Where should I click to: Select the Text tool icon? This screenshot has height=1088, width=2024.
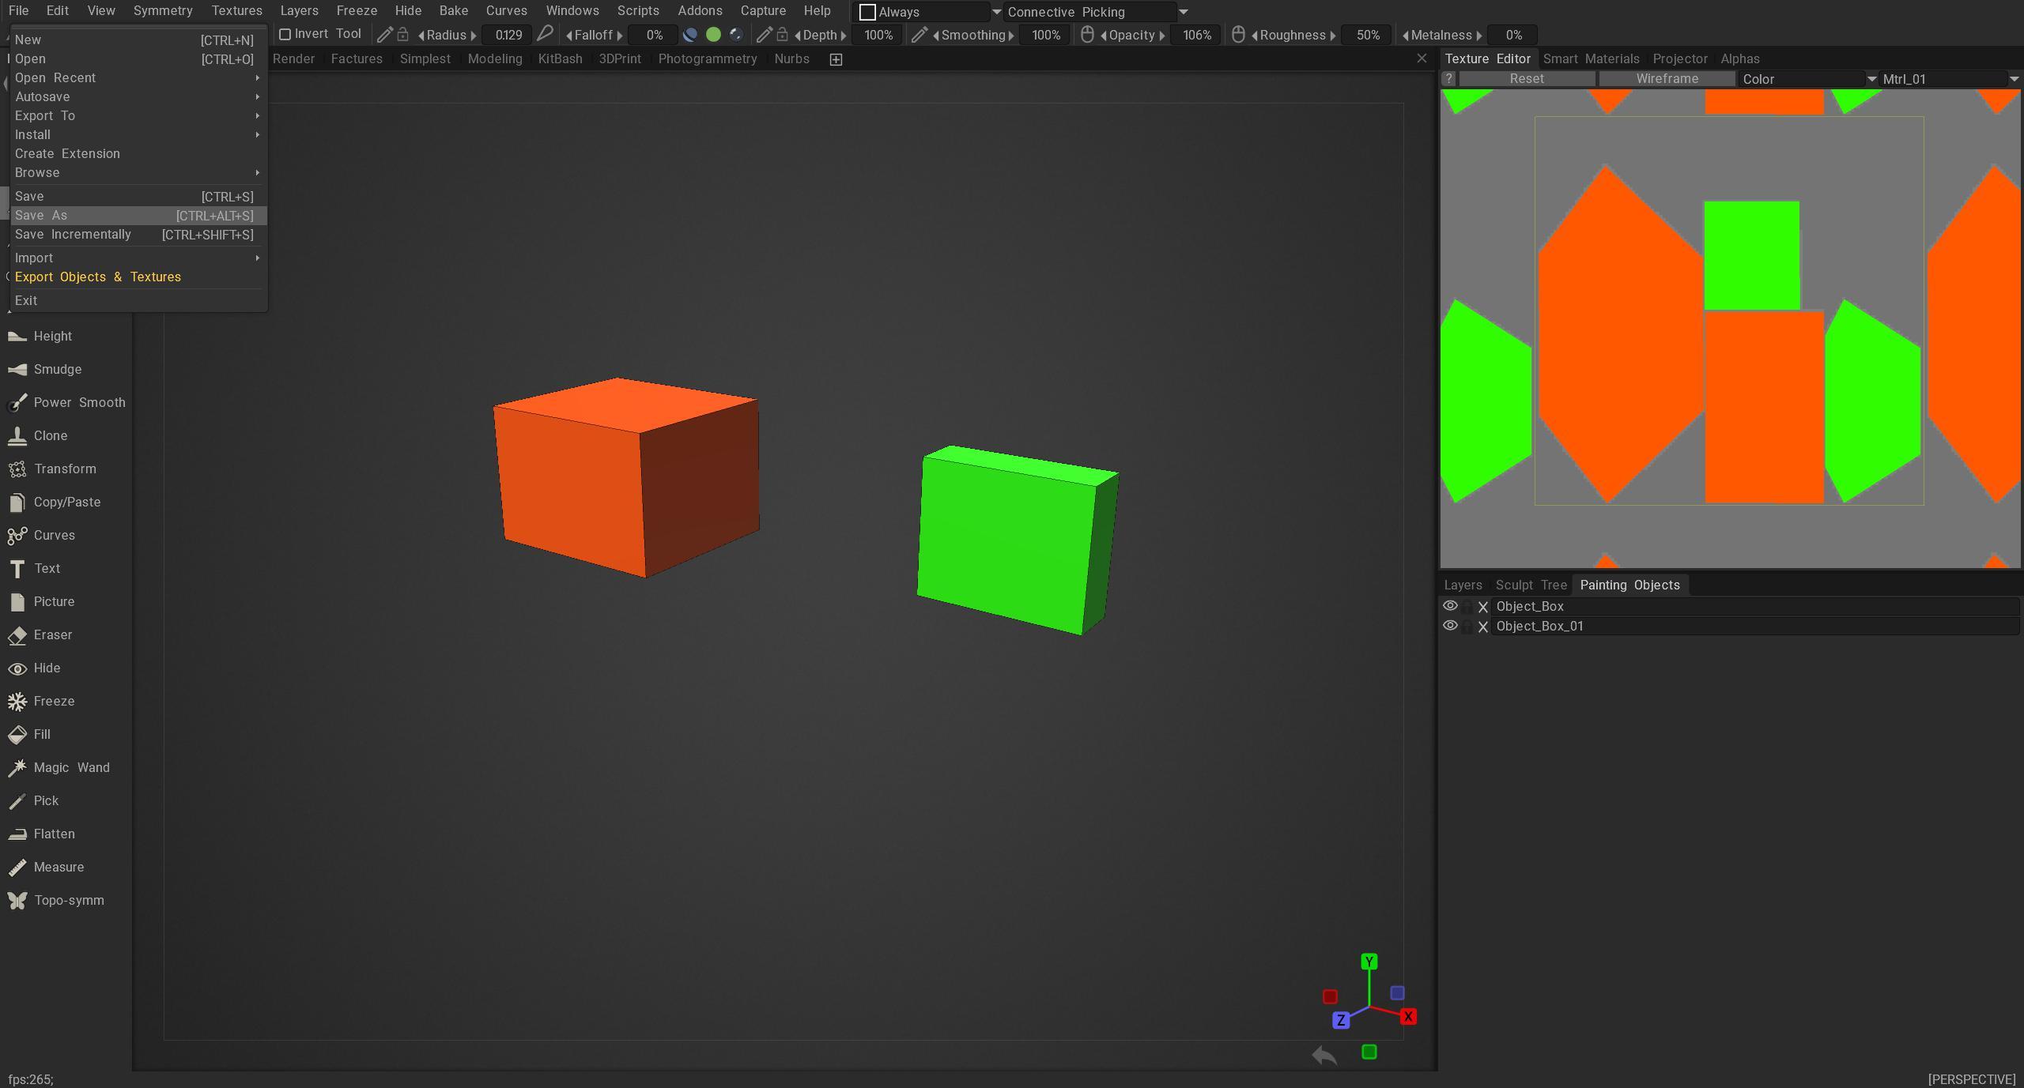click(x=17, y=569)
